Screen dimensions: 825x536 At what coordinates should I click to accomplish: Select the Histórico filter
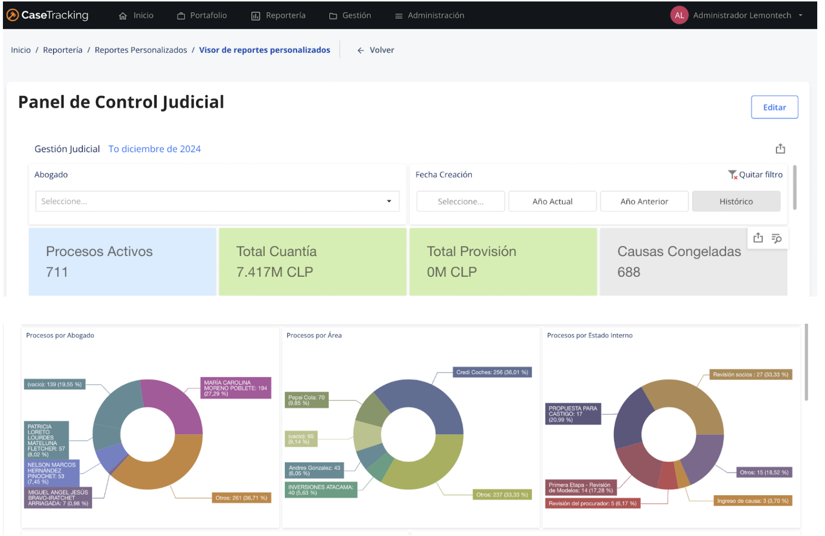pyautogui.click(x=736, y=201)
